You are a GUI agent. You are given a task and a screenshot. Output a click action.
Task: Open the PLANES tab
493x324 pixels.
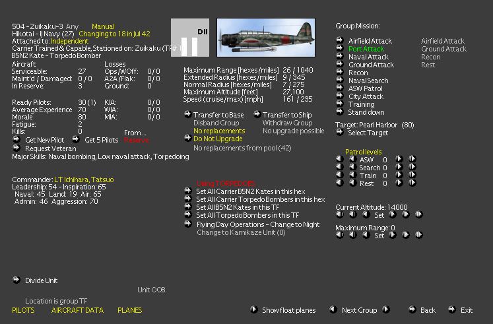point(129,311)
